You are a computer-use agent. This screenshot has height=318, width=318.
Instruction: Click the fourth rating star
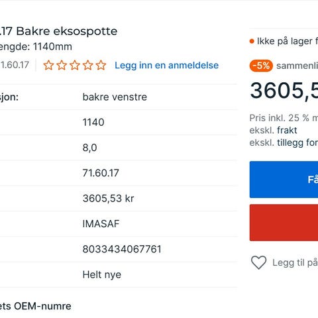(x=88, y=66)
